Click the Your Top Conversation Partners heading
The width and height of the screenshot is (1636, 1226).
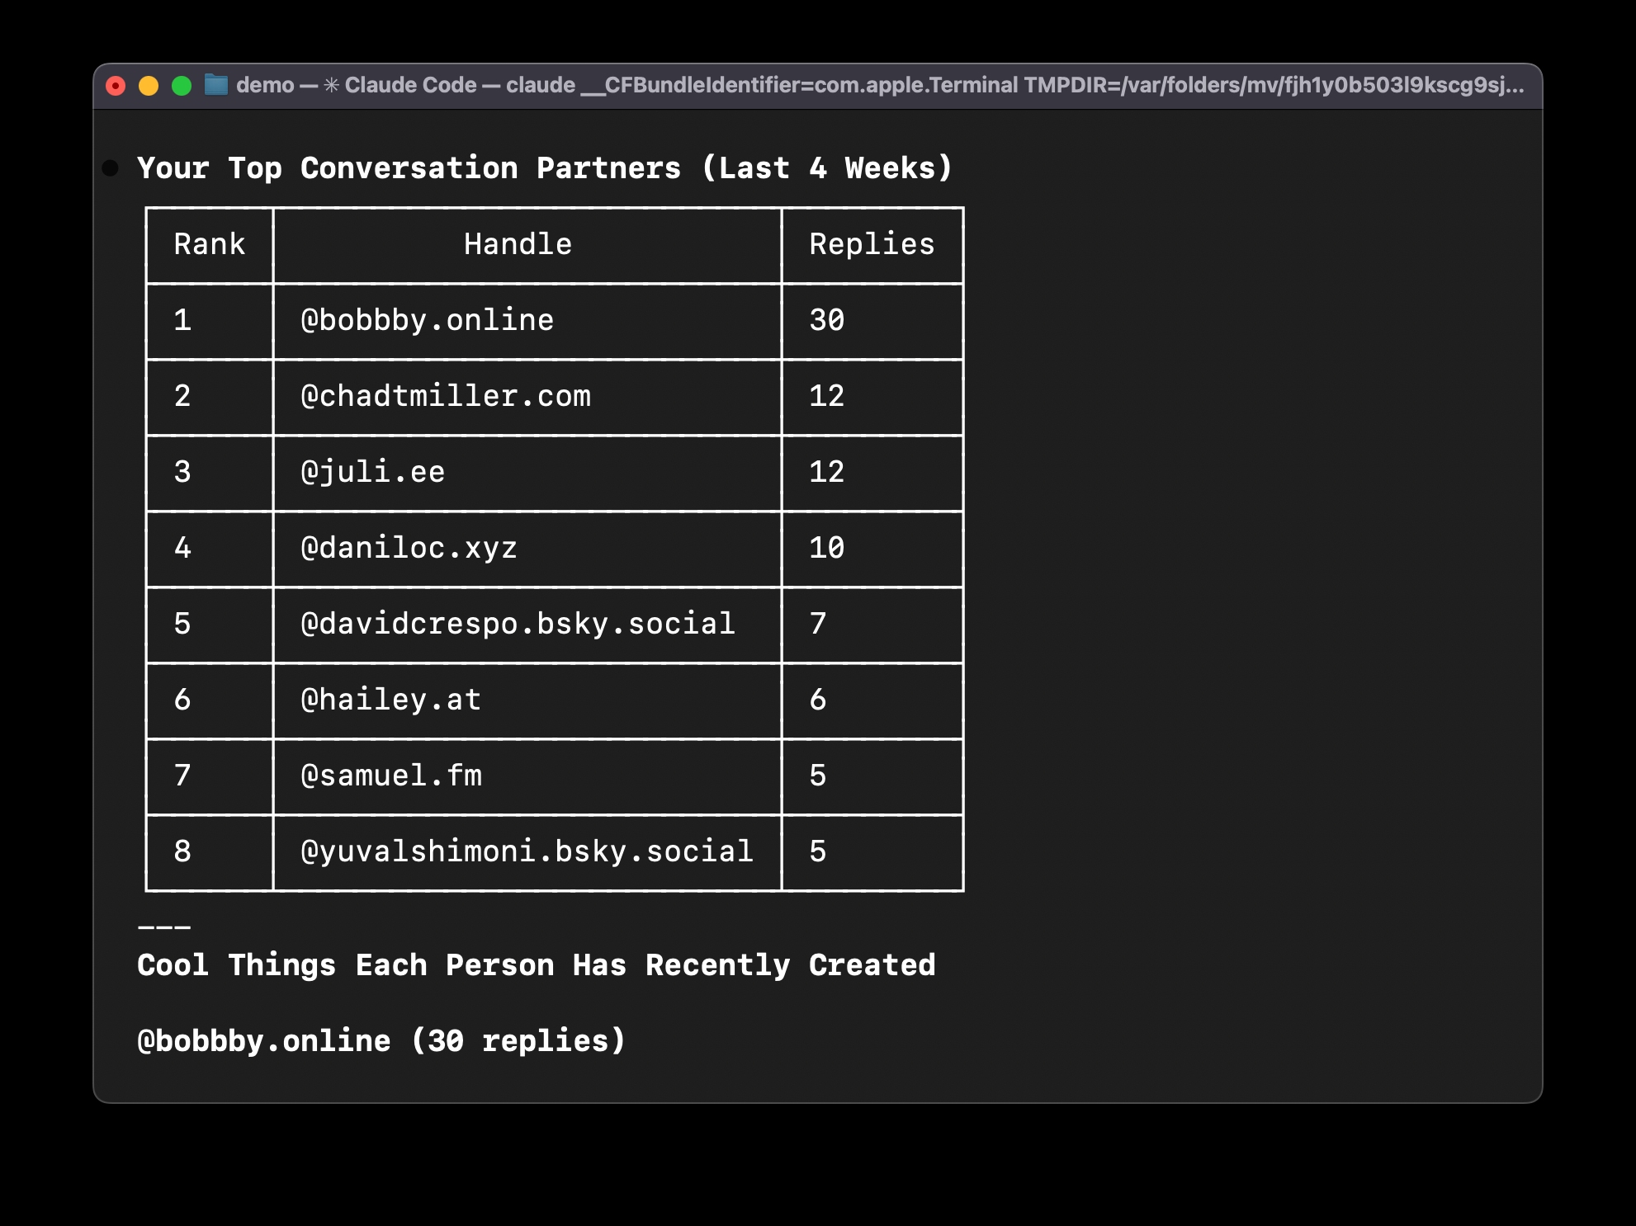[x=545, y=168]
